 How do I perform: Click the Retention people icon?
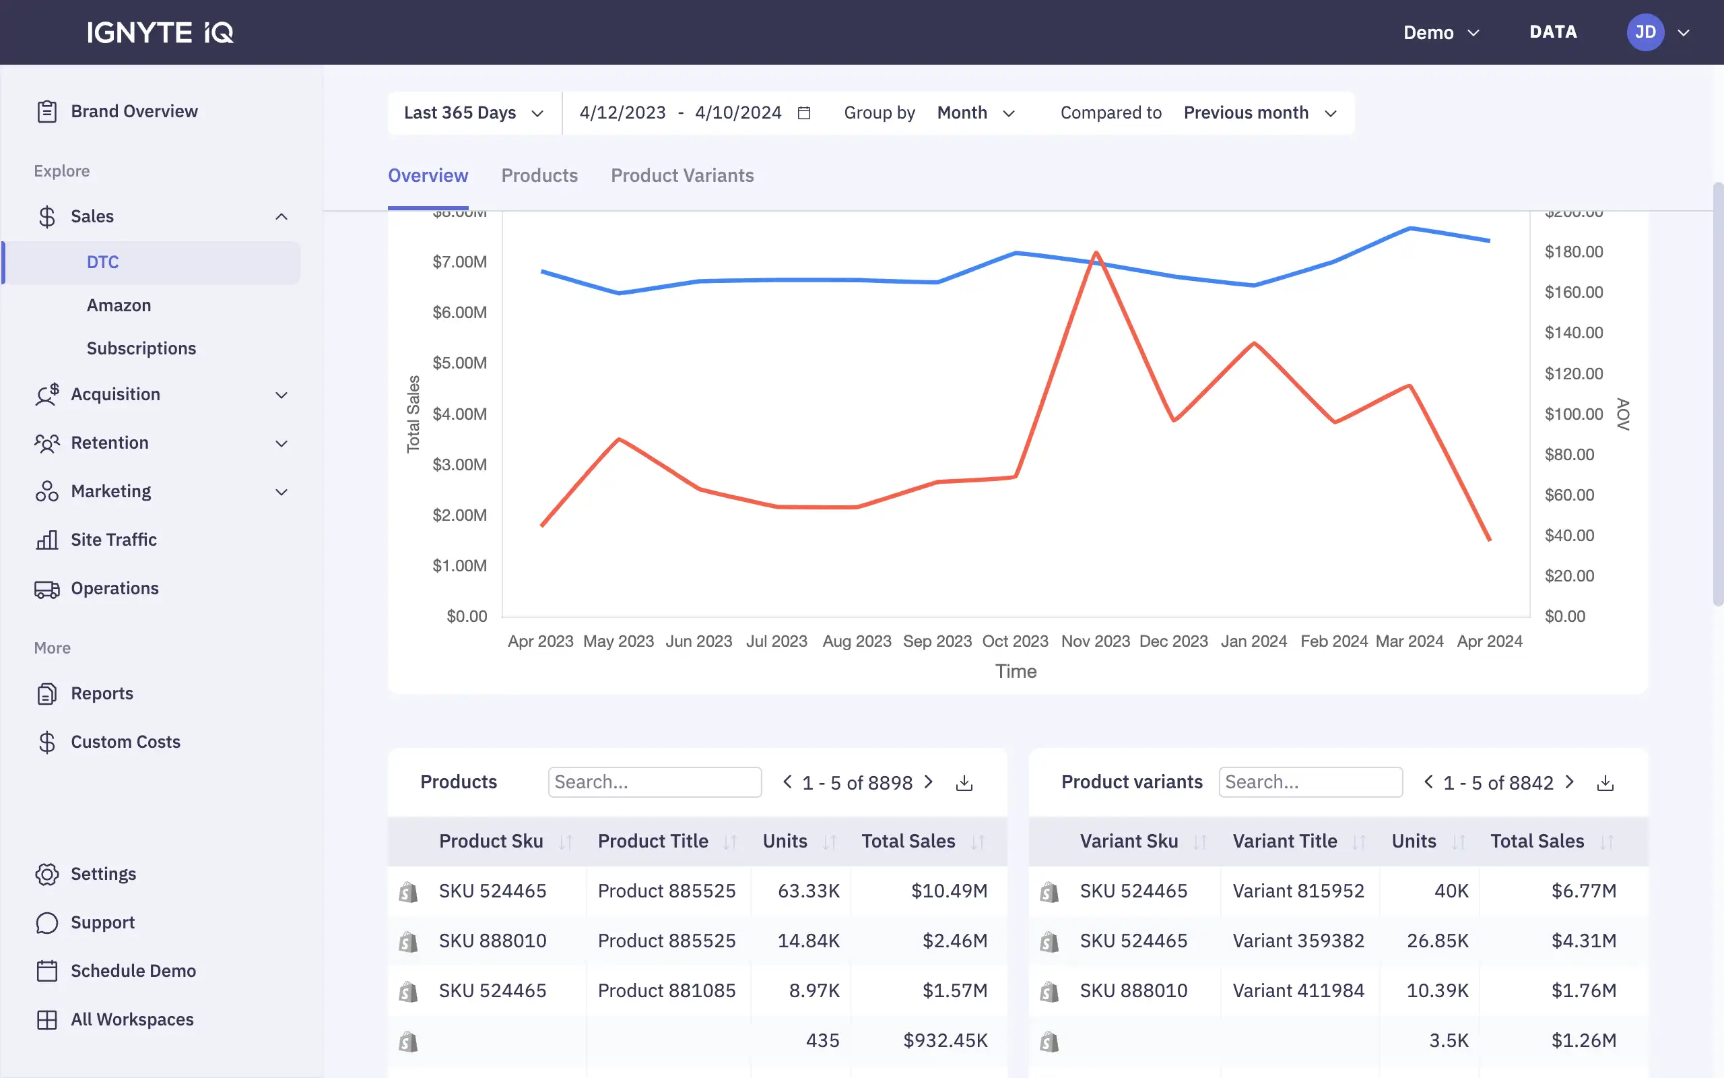tap(47, 443)
